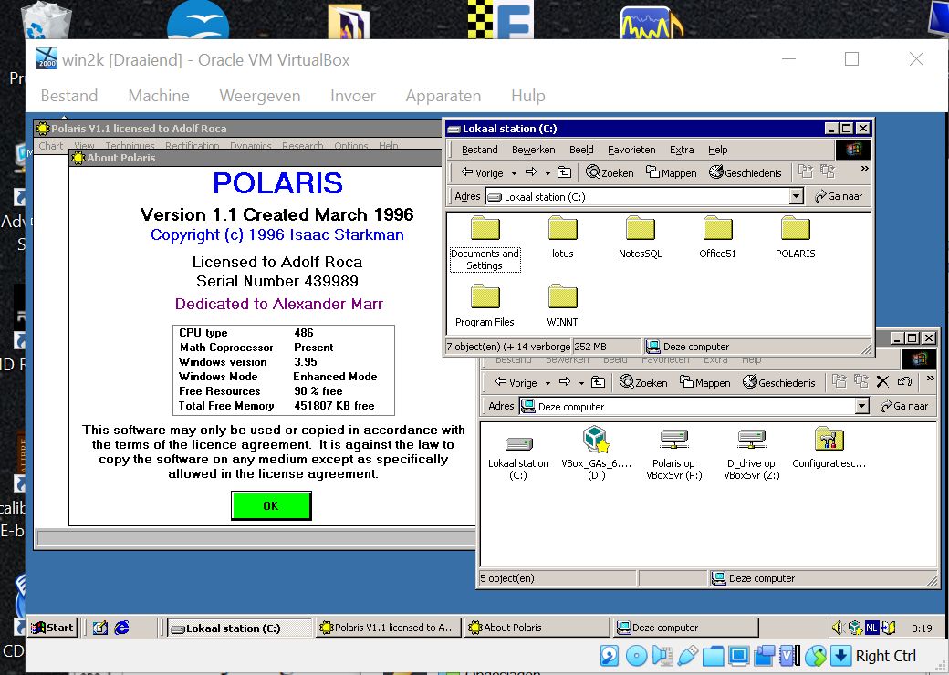Image resolution: width=949 pixels, height=675 pixels.
Task: Click the Windows 2000 Start button
Action: click(53, 628)
